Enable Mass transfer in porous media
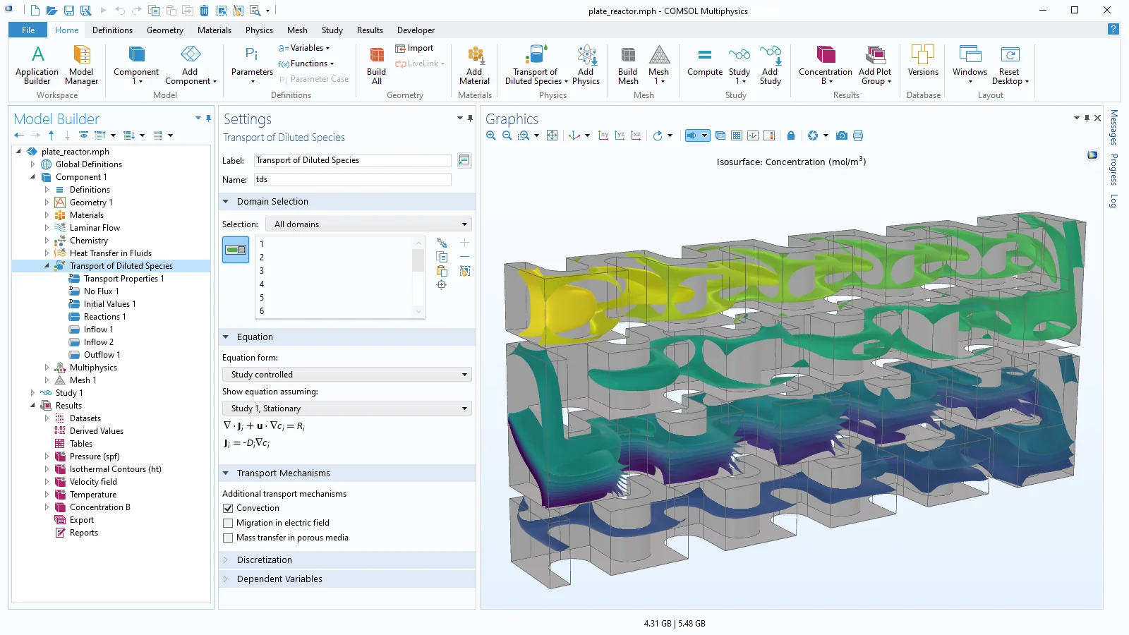This screenshot has width=1129, height=635. 228,538
